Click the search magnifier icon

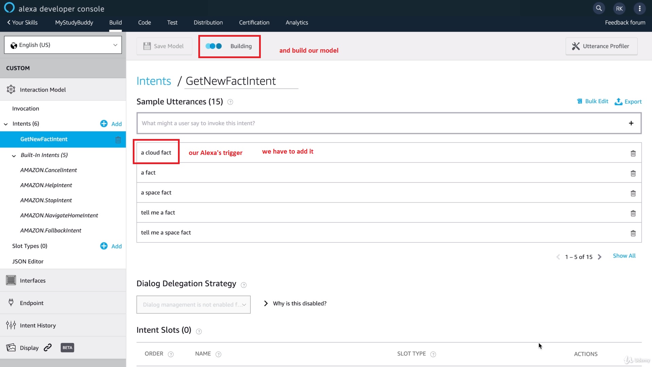point(599,8)
